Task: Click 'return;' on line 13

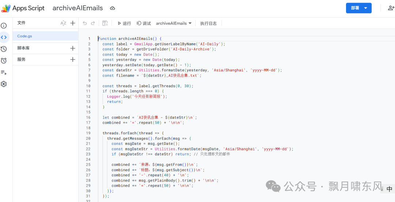Action: (x=115, y=102)
